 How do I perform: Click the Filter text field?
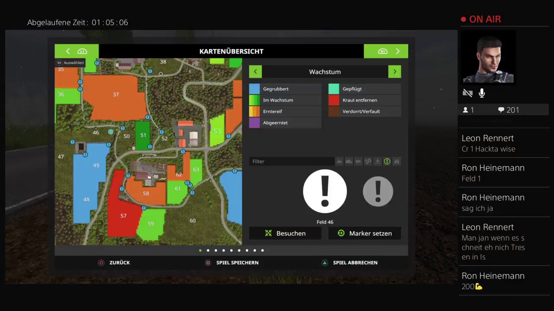pos(291,162)
